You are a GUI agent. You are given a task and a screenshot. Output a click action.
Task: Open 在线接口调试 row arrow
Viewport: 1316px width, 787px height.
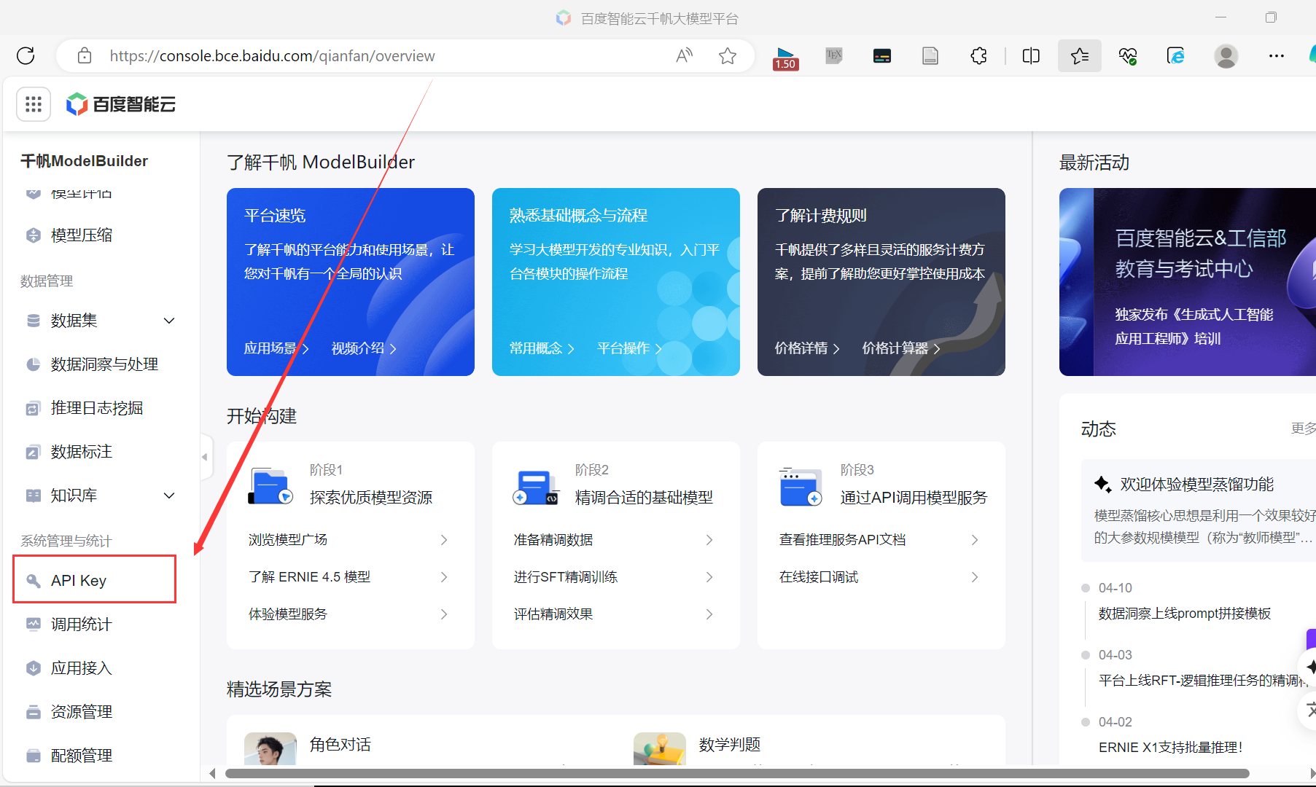coord(975,577)
